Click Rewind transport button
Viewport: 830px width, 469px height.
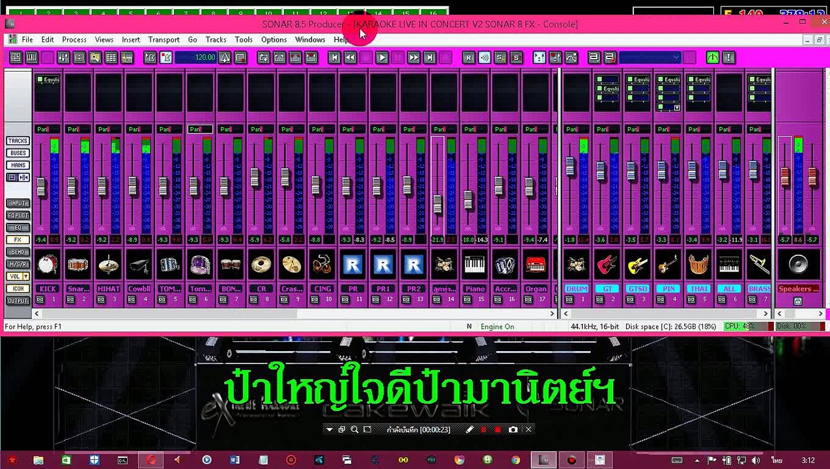pyautogui.click(x=350, y=57)
